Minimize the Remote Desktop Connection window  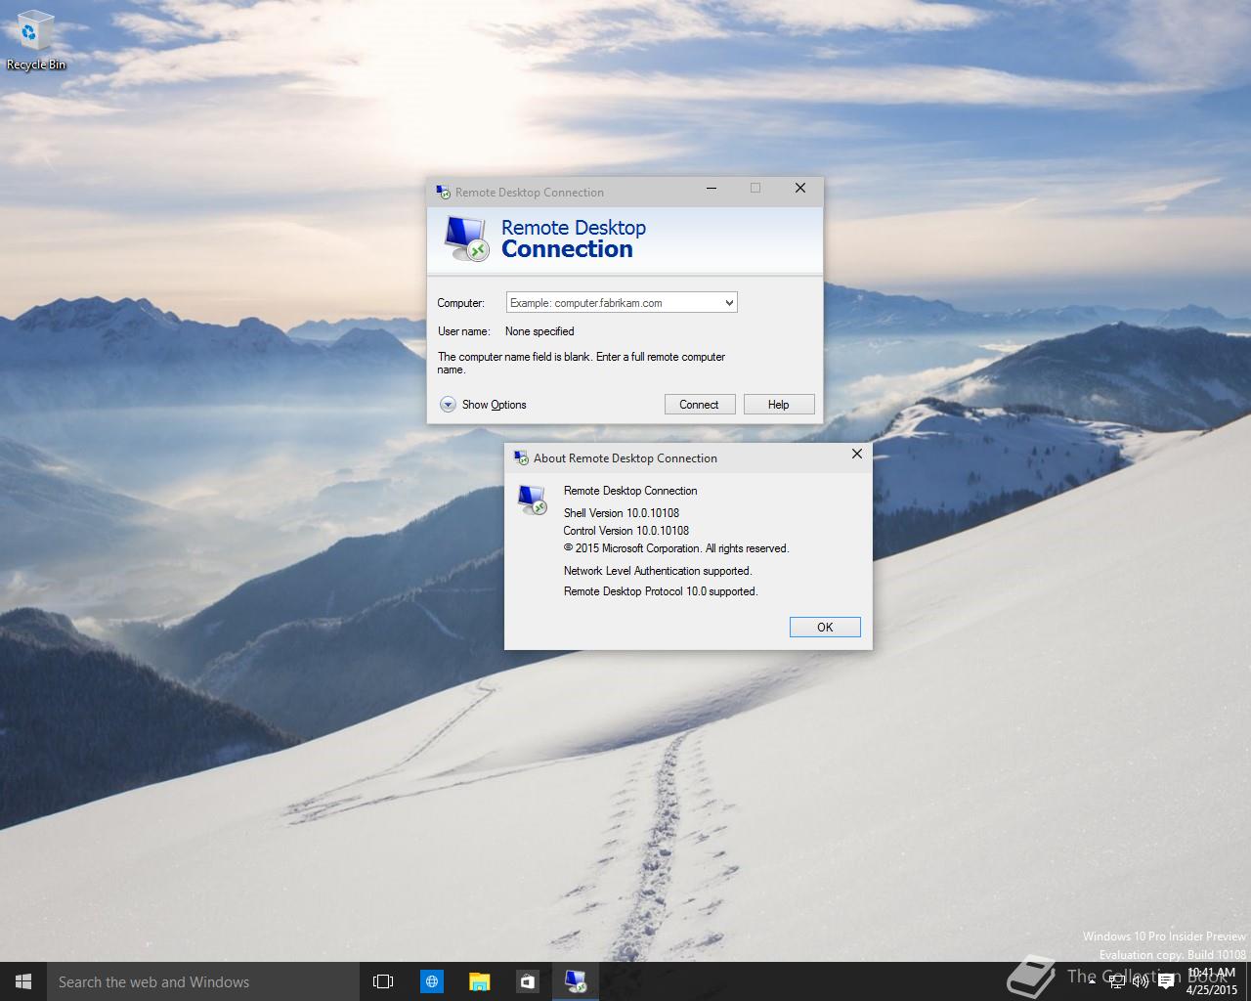pyautogui.click(x=712, y=188)
